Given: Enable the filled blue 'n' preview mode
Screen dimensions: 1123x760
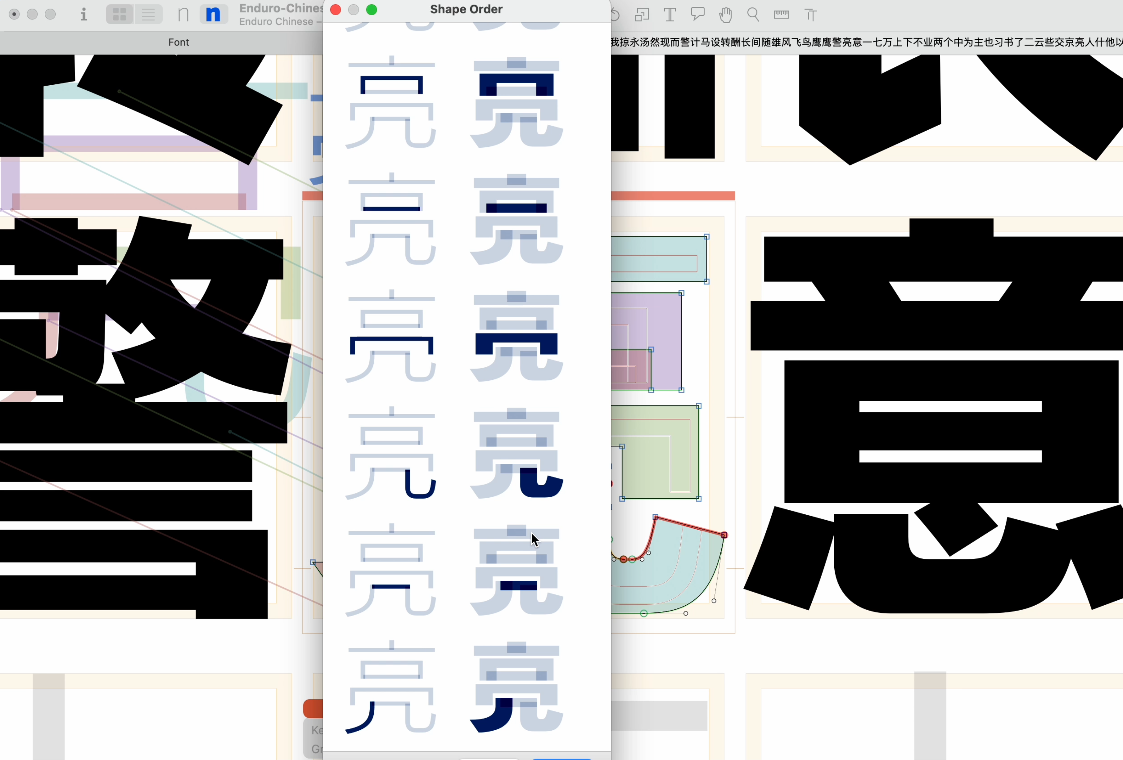Looking at the screenshot, I should [x=213, y=14].
